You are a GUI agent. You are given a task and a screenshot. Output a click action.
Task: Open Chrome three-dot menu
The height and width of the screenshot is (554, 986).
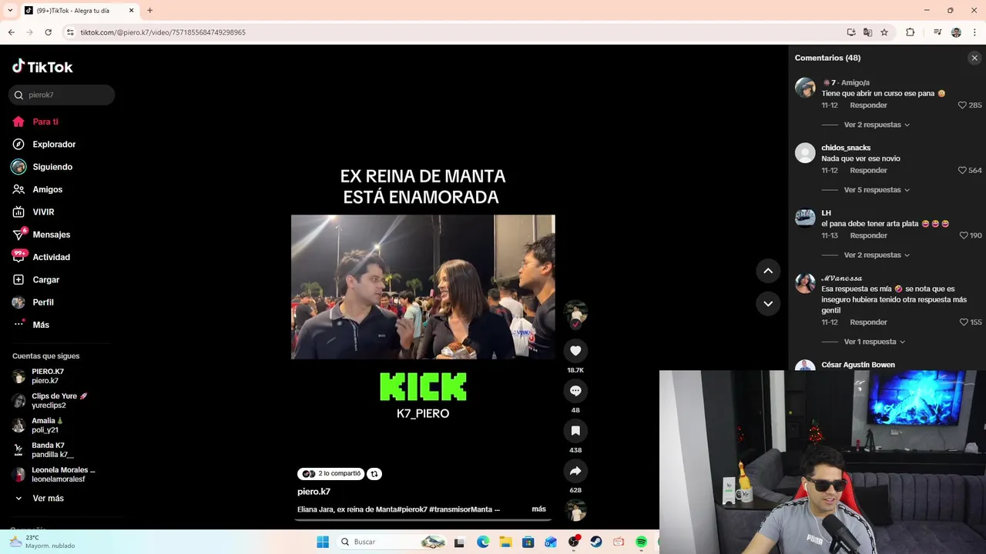974,32
